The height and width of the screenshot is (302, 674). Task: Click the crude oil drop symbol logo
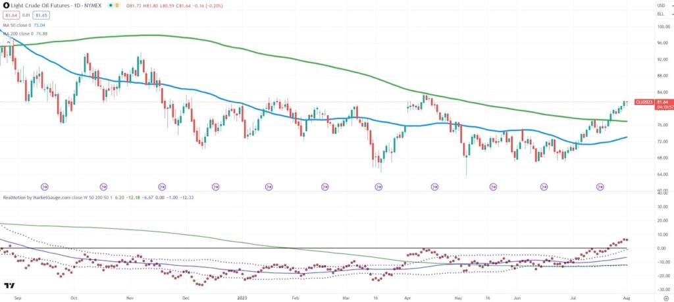(x=6, y=5)
